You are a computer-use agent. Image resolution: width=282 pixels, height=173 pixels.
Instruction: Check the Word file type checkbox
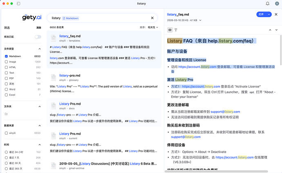click(x=6, y=89)
